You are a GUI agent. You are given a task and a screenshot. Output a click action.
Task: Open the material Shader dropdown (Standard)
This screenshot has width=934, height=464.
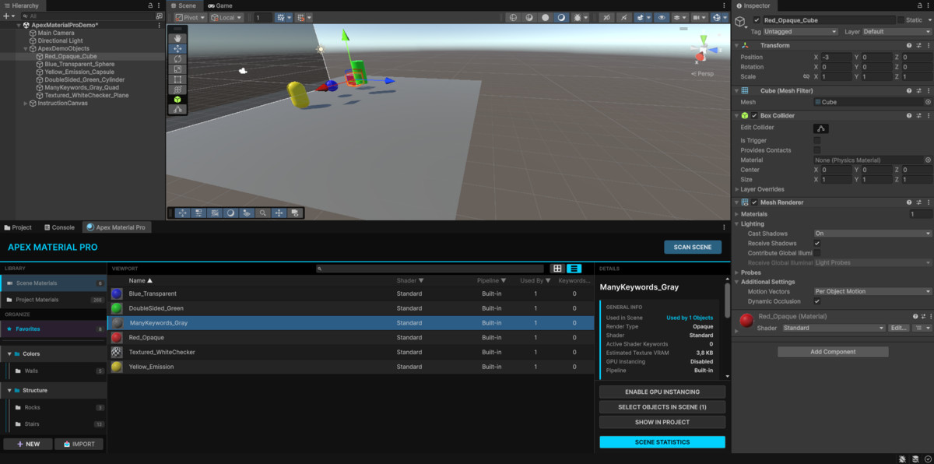click(x=834, y=329)
